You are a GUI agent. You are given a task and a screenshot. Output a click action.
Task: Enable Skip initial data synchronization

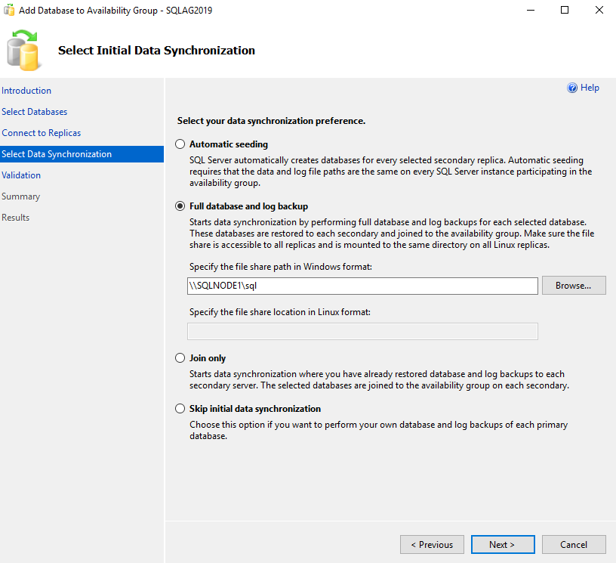pyautogui.click(x=180, y=409)
